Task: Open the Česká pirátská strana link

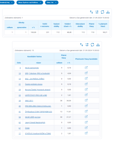Action: click(34, 84)
